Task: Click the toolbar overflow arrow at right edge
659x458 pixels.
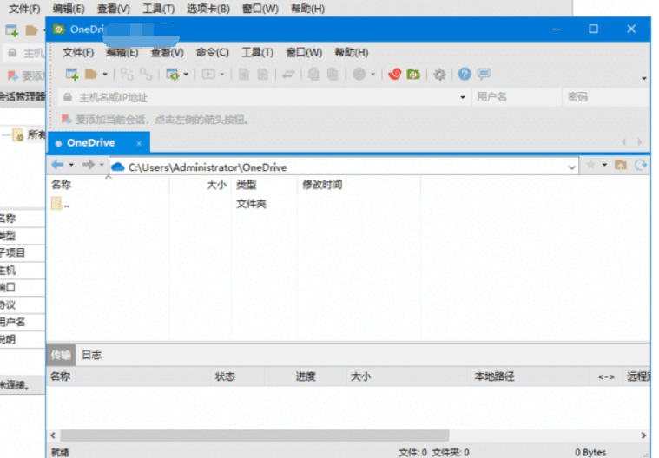Action: pyautogui.click(x=644, y=79)
